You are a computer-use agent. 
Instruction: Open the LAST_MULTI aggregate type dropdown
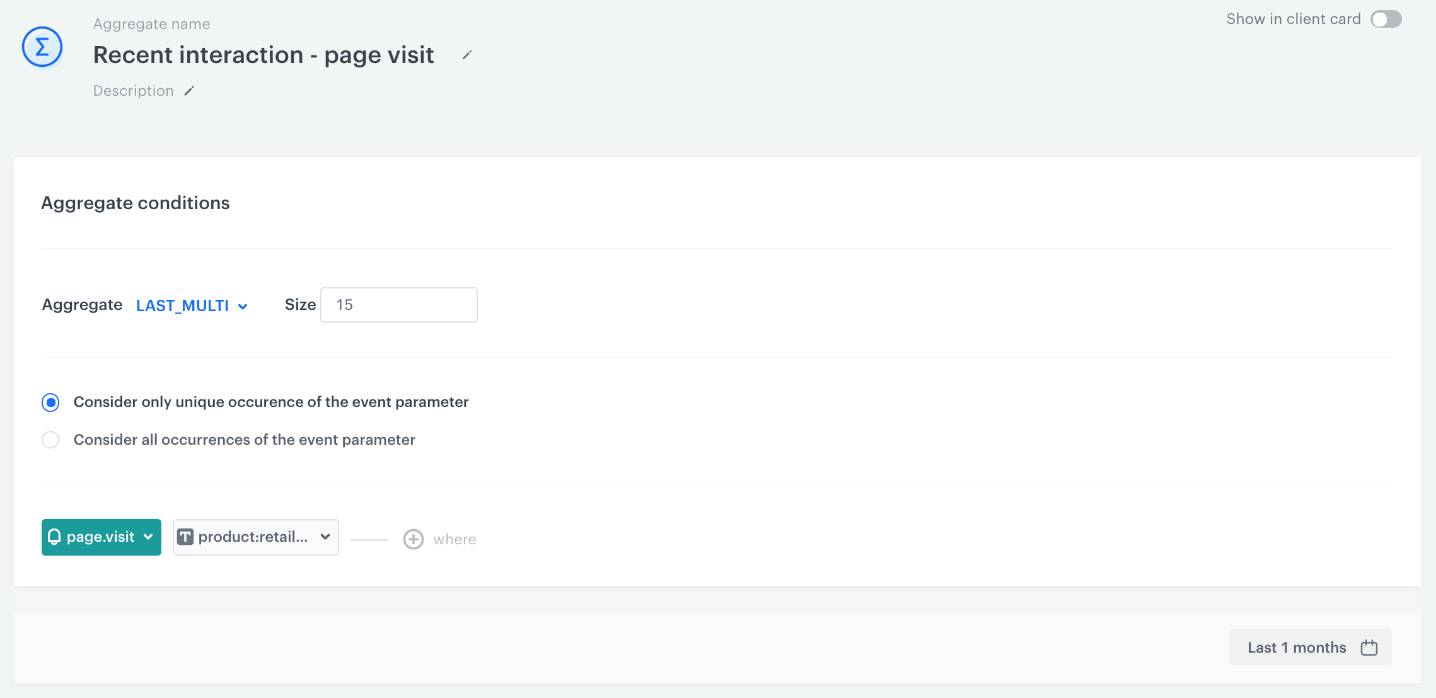[191, 306]
